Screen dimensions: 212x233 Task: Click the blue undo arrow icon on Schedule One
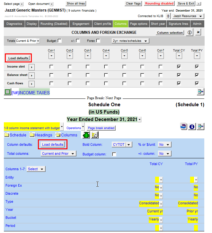[x=183, y=126]
